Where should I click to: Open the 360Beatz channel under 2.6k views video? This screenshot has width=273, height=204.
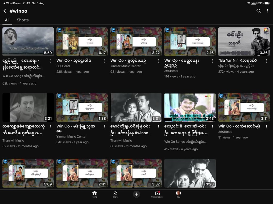[x=63, y=66]
